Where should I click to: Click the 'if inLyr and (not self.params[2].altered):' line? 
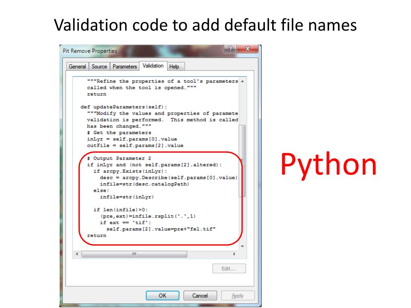(155, 165)
